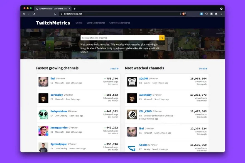Open auronplay in Fastest growing channels
The image size is (245, 163).
point(57,95)
